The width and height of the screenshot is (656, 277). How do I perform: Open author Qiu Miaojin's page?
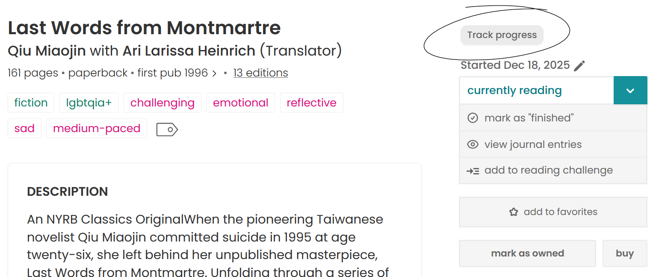click(x=47, y=51)
